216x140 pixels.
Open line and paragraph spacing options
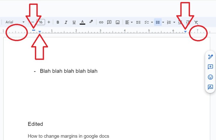point(138,22)
